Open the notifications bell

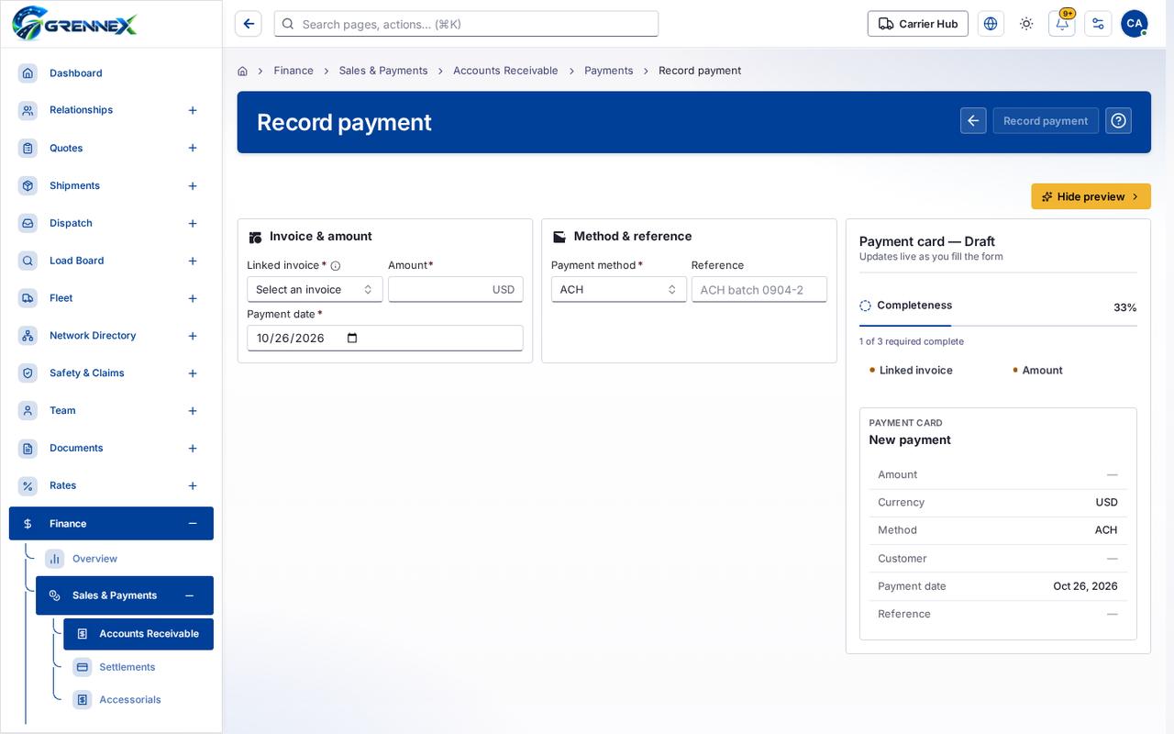tap(1062, 24)
